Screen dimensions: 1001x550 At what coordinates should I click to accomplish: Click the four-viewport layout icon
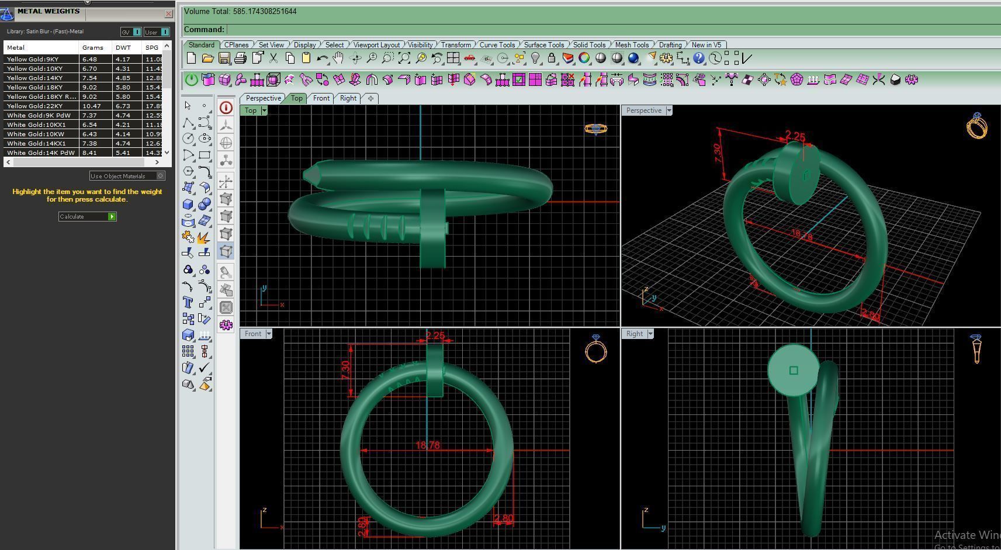coord(453,58)
